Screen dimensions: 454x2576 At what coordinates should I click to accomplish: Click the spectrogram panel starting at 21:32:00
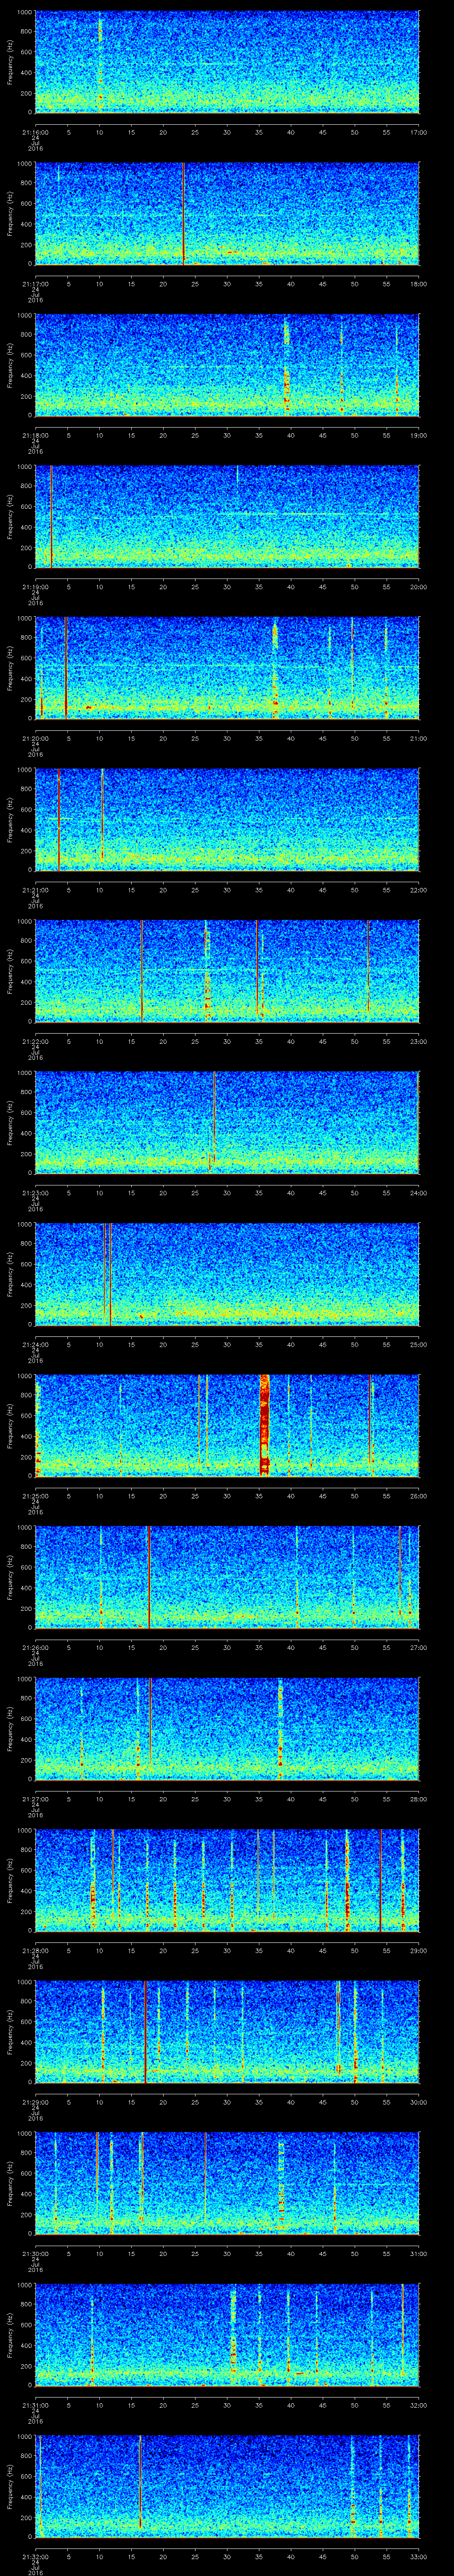[227, 2486]
